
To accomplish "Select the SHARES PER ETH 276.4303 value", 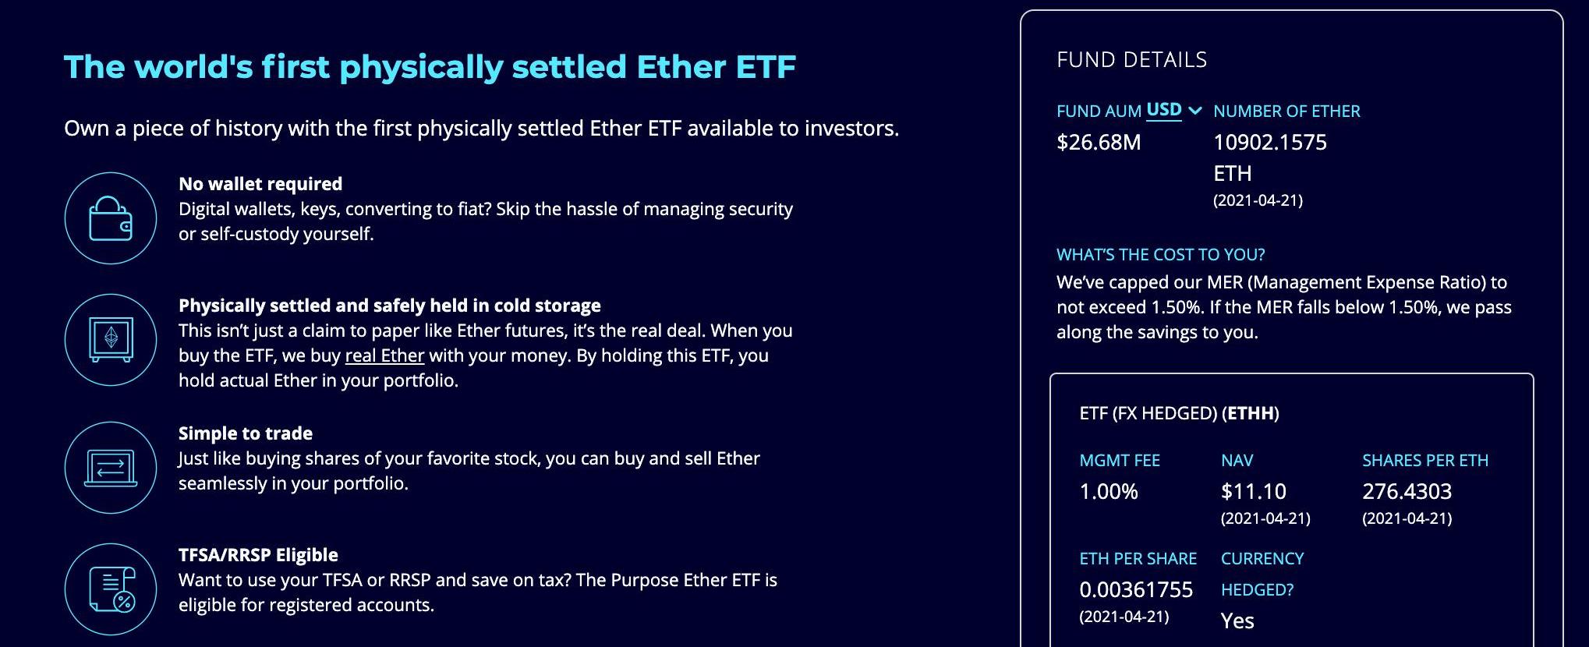I will (1407, 492).
